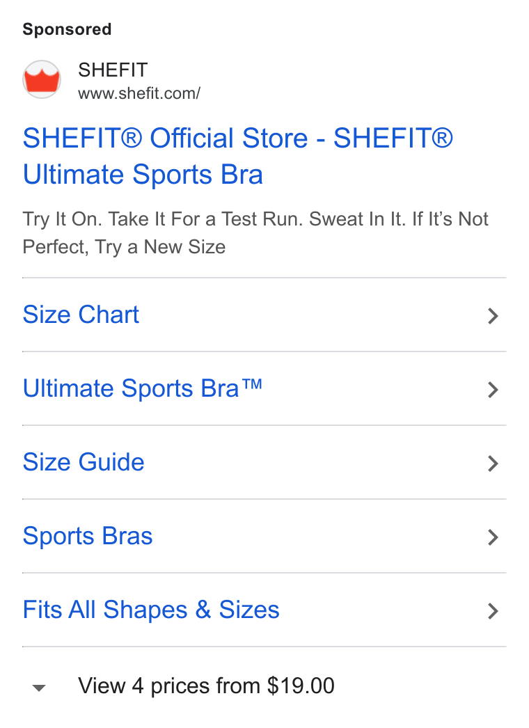Image resolution: width=529 pixels, height=728 pixels.
Task: Click the arrow beside Fits All Shapes & Sizes
Action: coord(493,611)
